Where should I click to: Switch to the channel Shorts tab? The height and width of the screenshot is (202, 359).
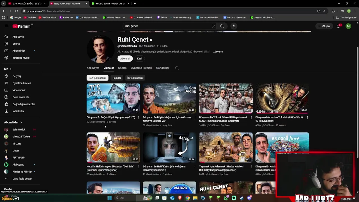(x=122, y=68)
